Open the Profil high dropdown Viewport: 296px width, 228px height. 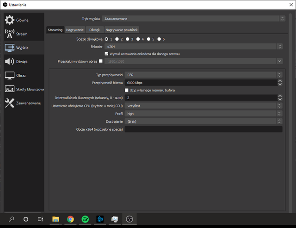[203, 114]
